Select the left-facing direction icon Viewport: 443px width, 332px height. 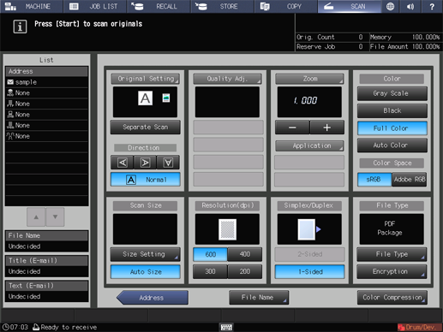coord(123,163)
